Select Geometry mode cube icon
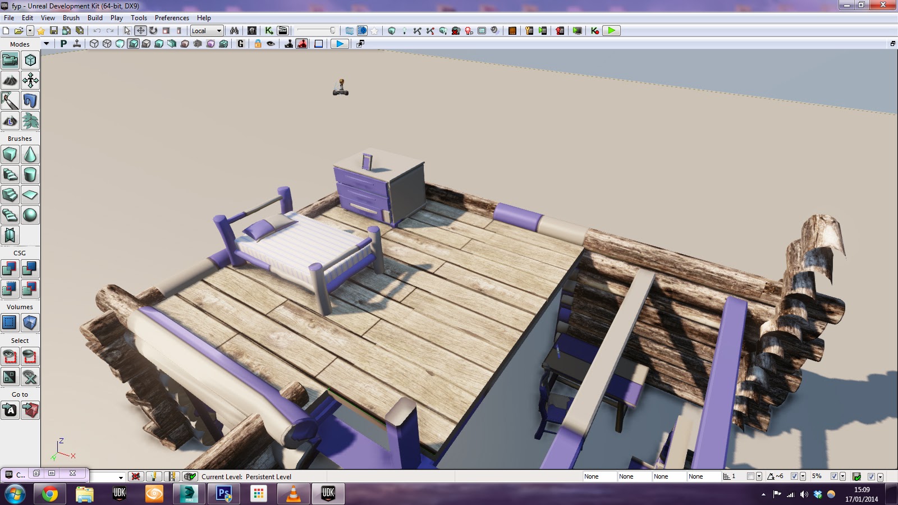898x505 pixels. (x=30, y=60)
